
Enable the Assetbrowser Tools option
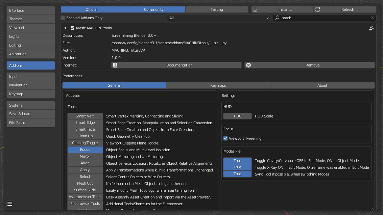[x=85, y=197]
